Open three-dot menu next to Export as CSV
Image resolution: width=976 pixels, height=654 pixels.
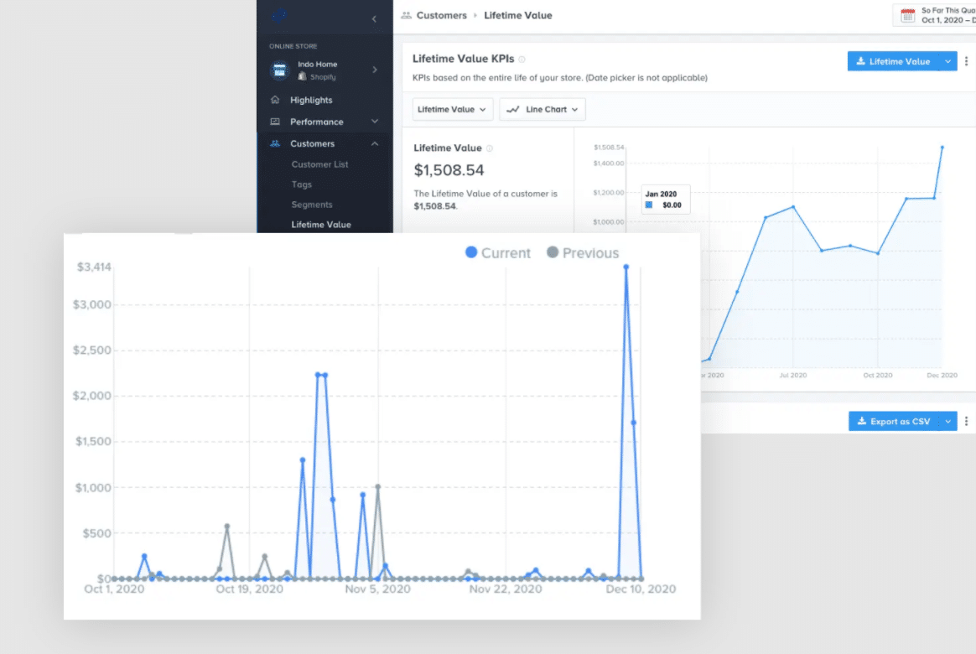tap(966, 421)
